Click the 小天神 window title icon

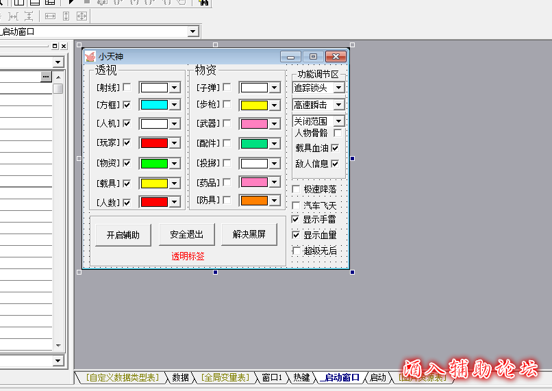pos(90,57)
